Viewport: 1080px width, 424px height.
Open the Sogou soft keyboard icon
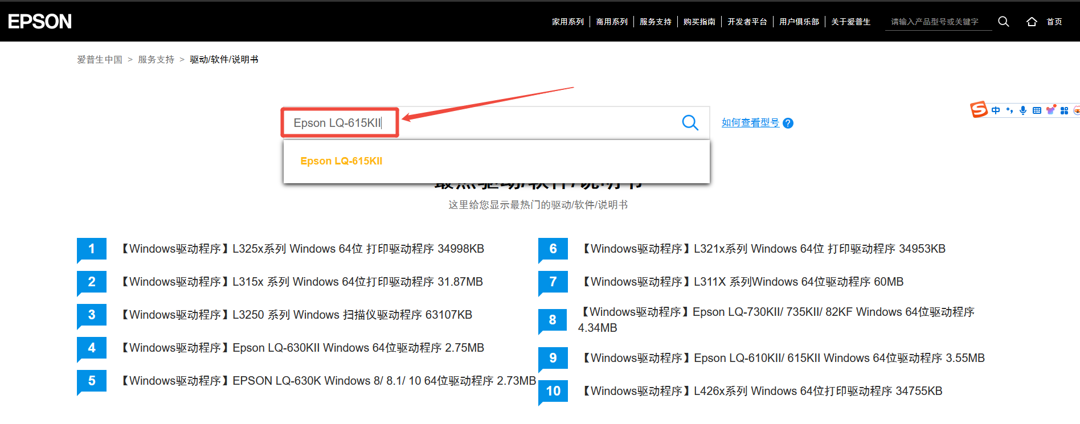coord(1037,110)
